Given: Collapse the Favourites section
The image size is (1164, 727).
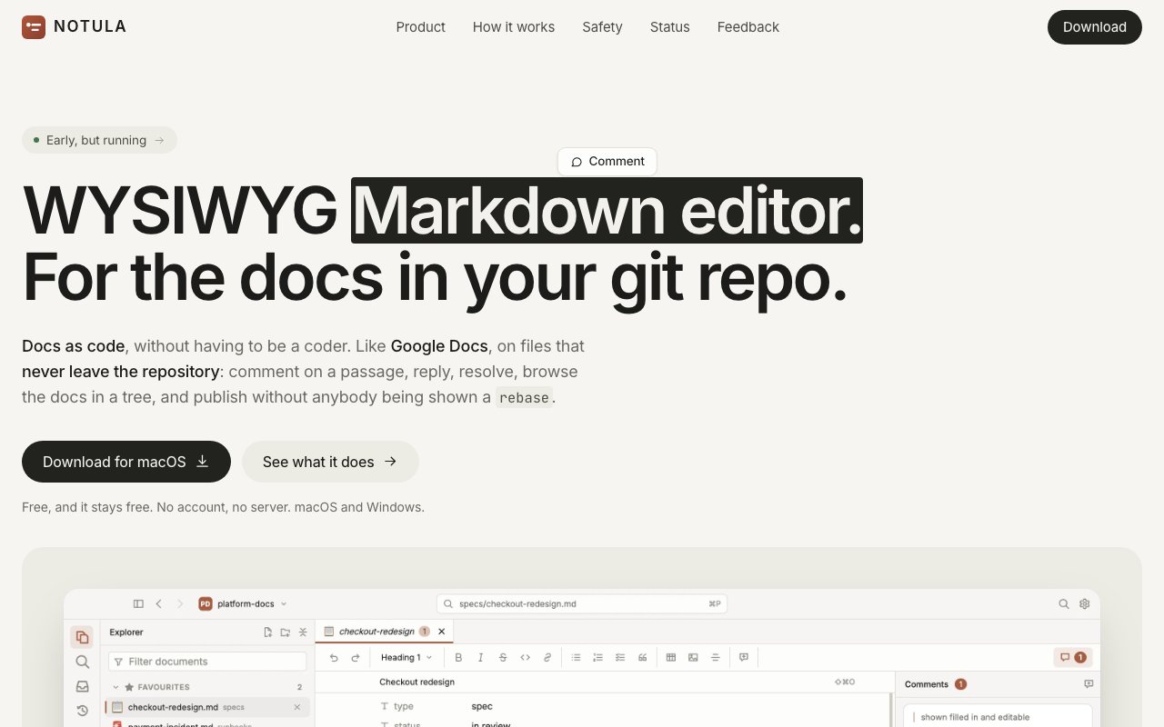Looking at the screenshot, I should tap(116, 687).
